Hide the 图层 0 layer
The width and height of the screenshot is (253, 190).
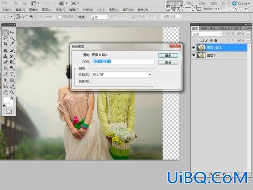194,55
